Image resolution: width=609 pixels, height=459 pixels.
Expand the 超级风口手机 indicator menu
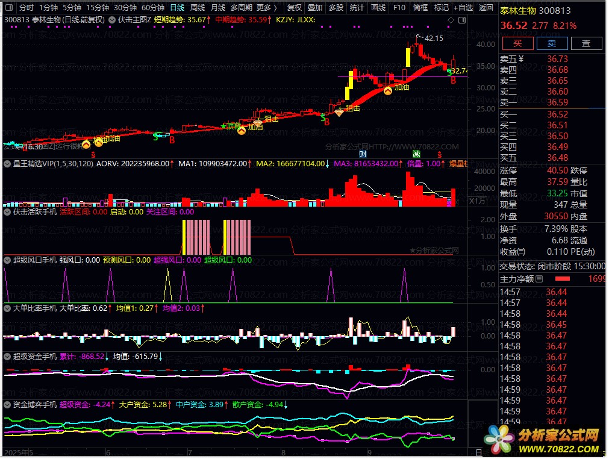[x=7, y=260]
